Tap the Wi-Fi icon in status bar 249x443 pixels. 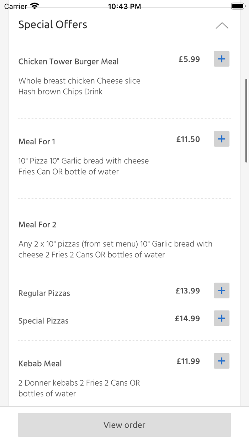[34, 6]
